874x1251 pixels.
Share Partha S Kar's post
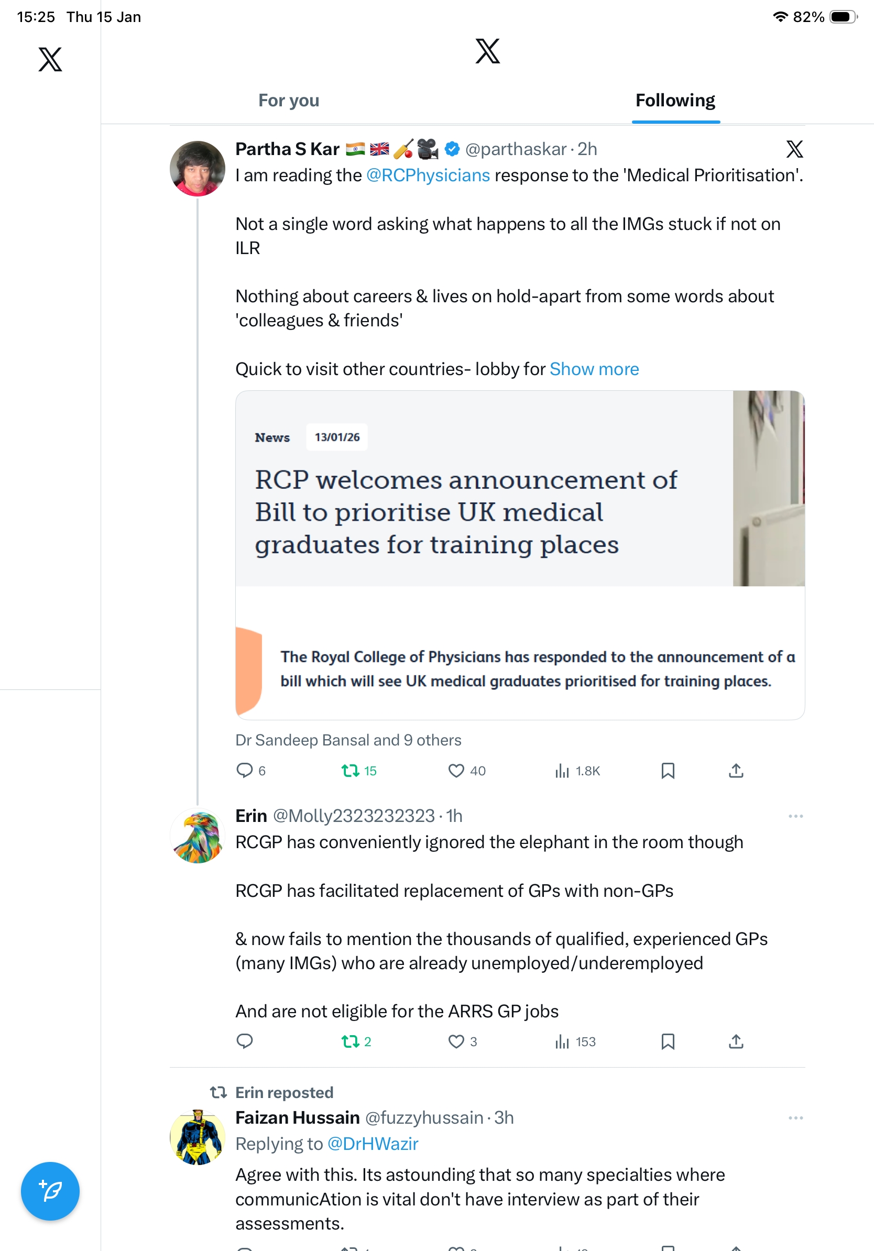(x=736, y=771)
